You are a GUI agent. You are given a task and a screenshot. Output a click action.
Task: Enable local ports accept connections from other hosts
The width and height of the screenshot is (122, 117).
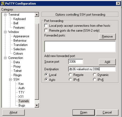(46, 26)
